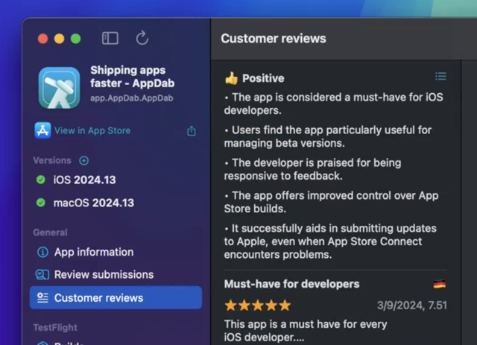
Task: Open View in App Store link
Action: point(92,130)
